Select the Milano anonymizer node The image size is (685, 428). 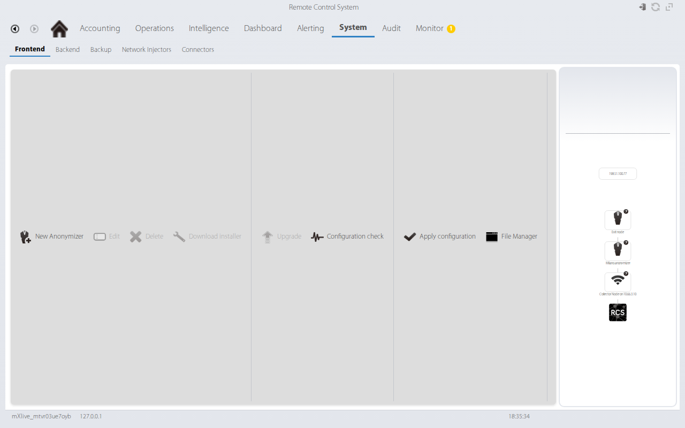point(618,250)
